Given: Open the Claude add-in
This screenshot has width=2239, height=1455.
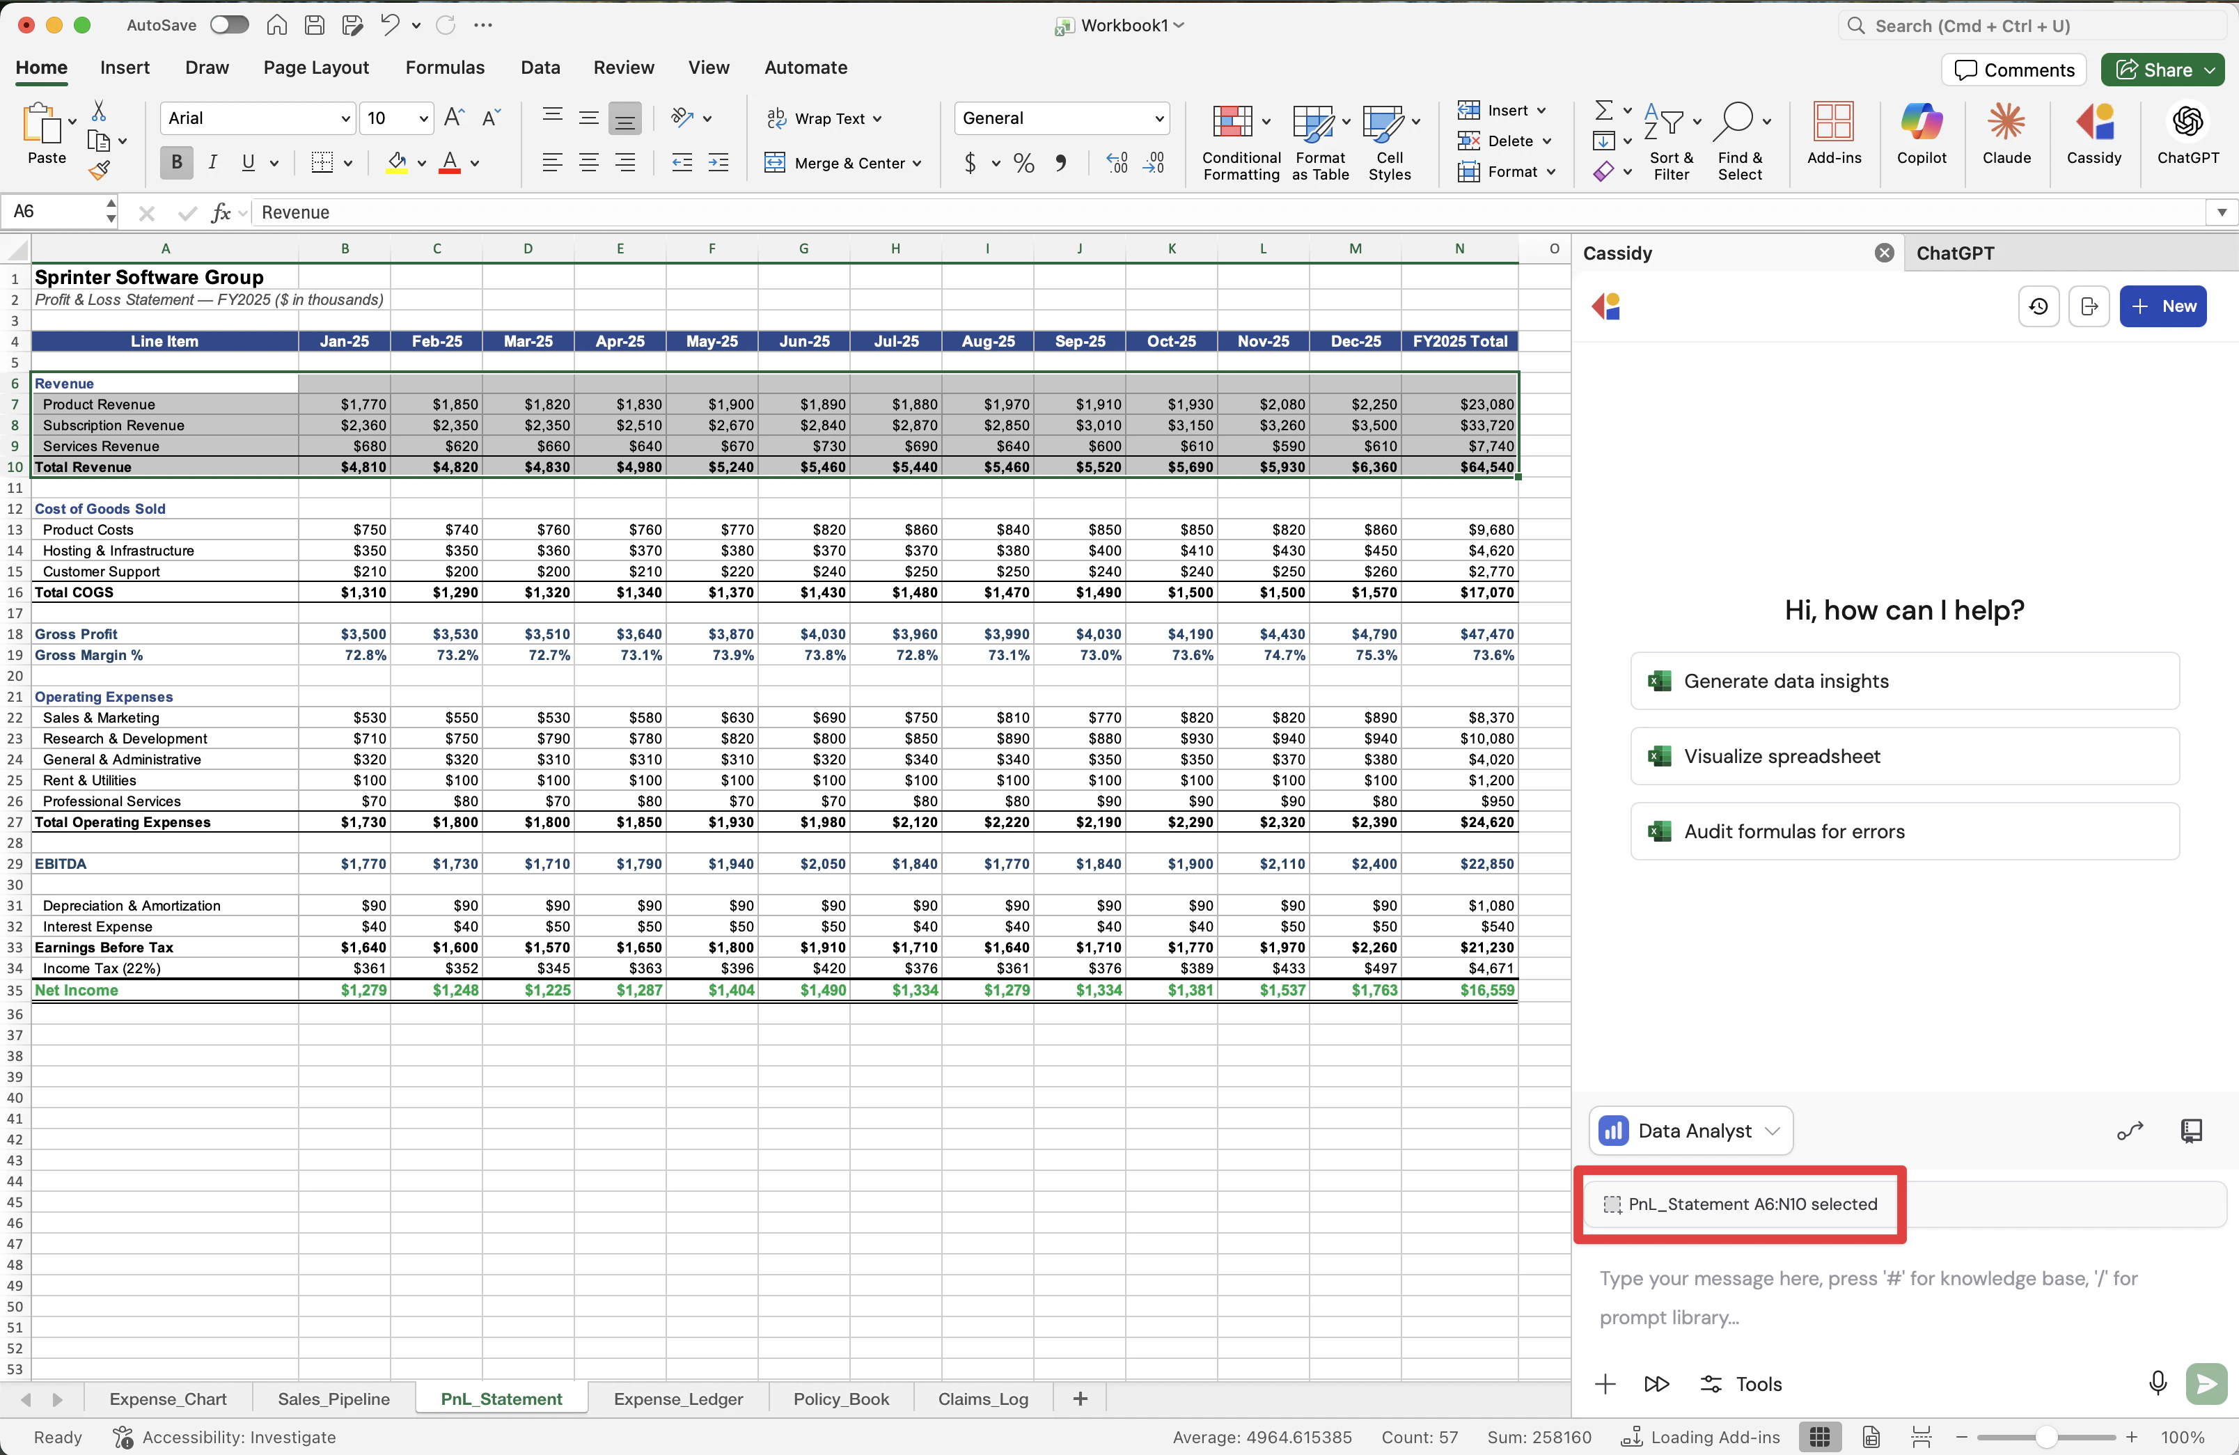Looking at the screenshot, I should [x=2006, y=134].
